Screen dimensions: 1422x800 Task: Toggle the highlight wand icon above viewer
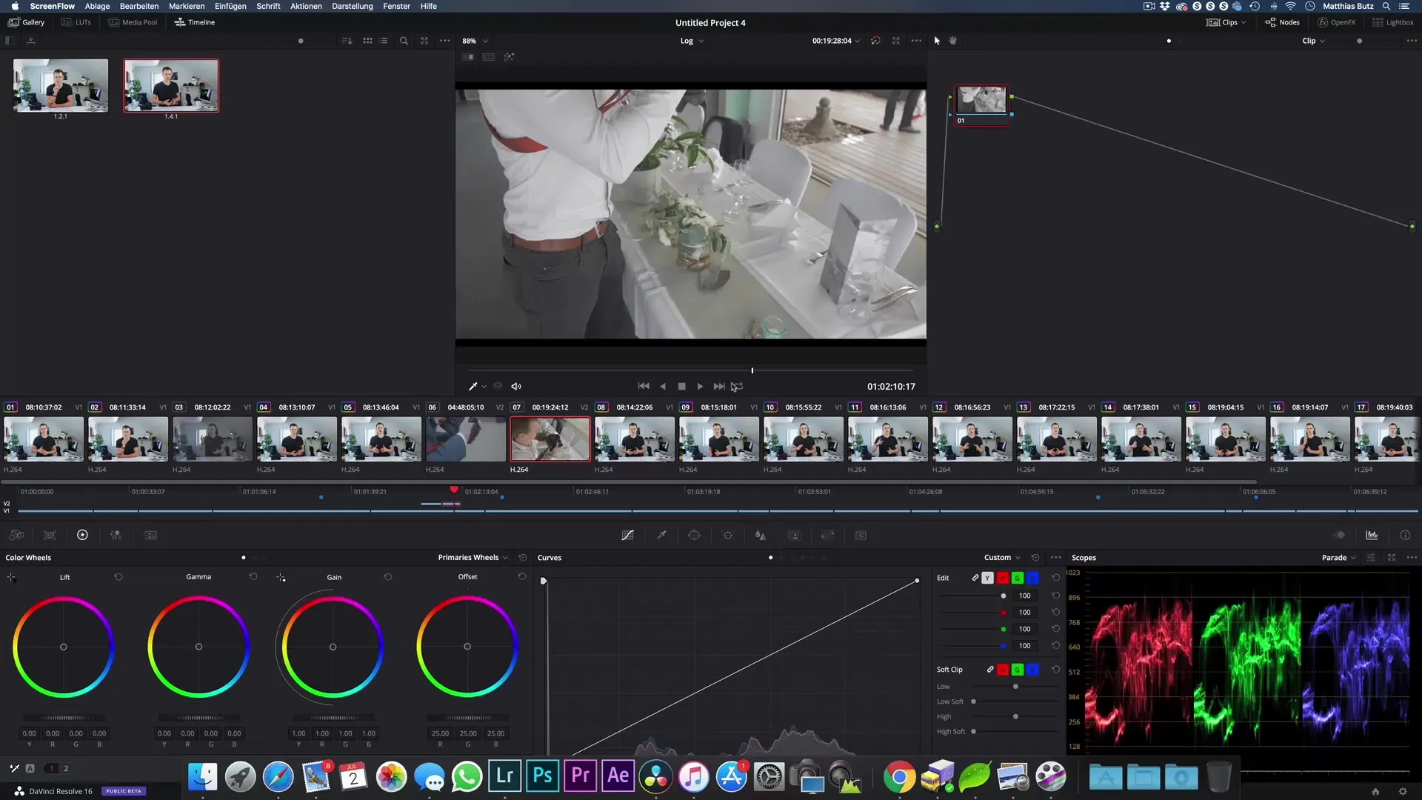point(509,57)
